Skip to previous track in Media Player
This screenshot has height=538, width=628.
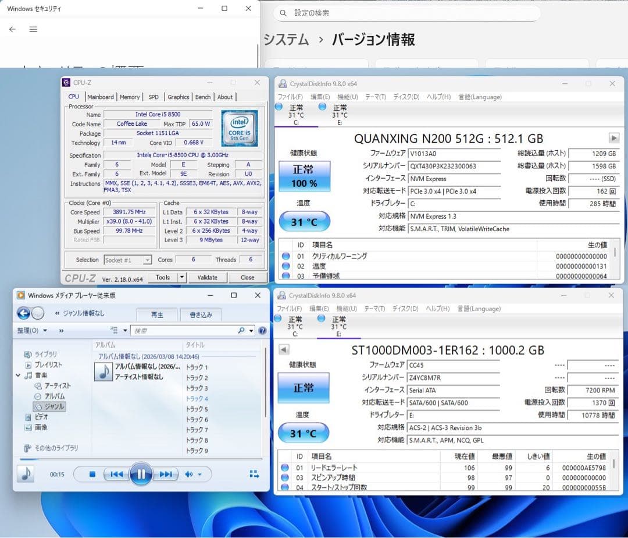point(116,475)
